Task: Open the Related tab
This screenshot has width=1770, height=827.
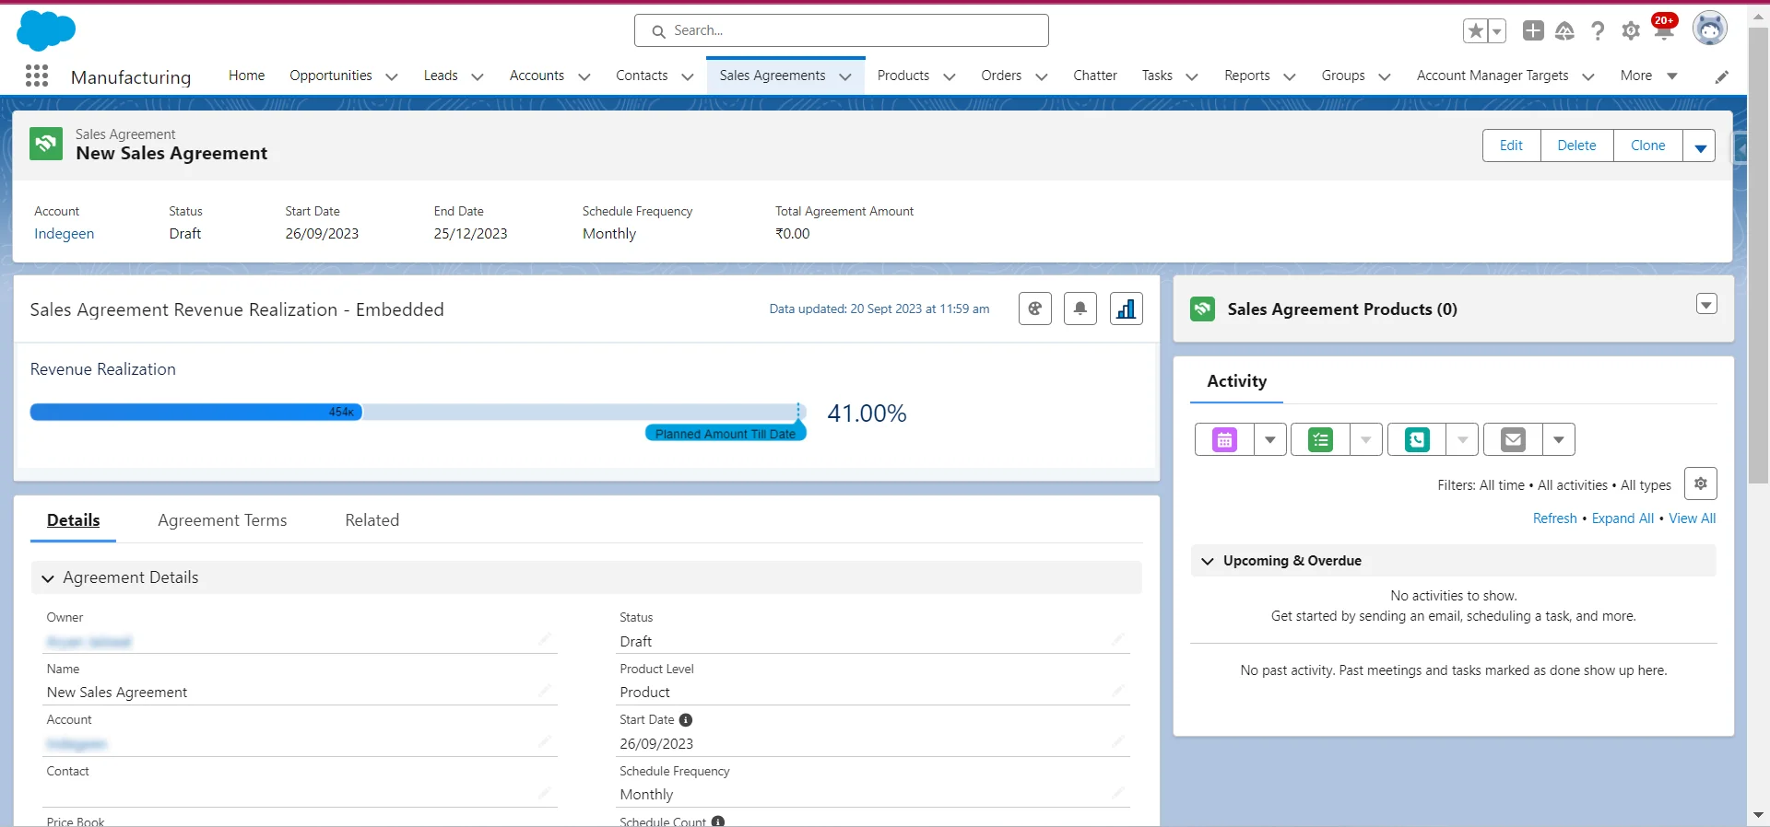Action: coord(372,520)
